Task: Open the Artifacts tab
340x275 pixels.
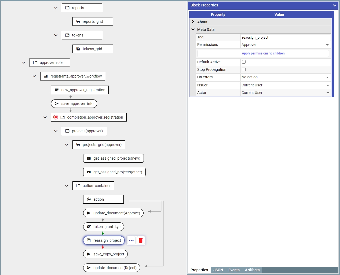Action: pos(252,270)
